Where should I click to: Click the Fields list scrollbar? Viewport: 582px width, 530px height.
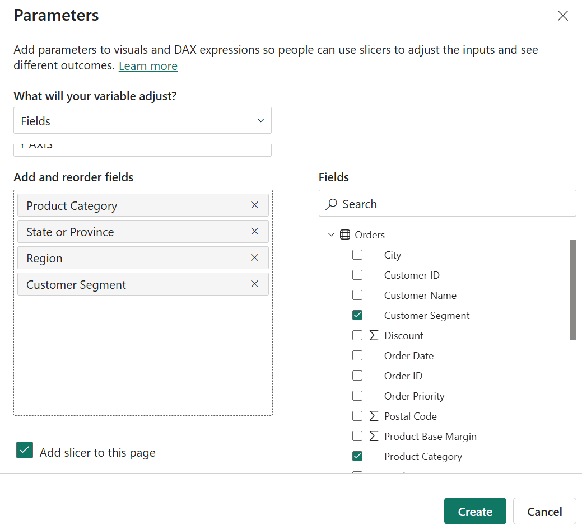(x=573, y=290)
